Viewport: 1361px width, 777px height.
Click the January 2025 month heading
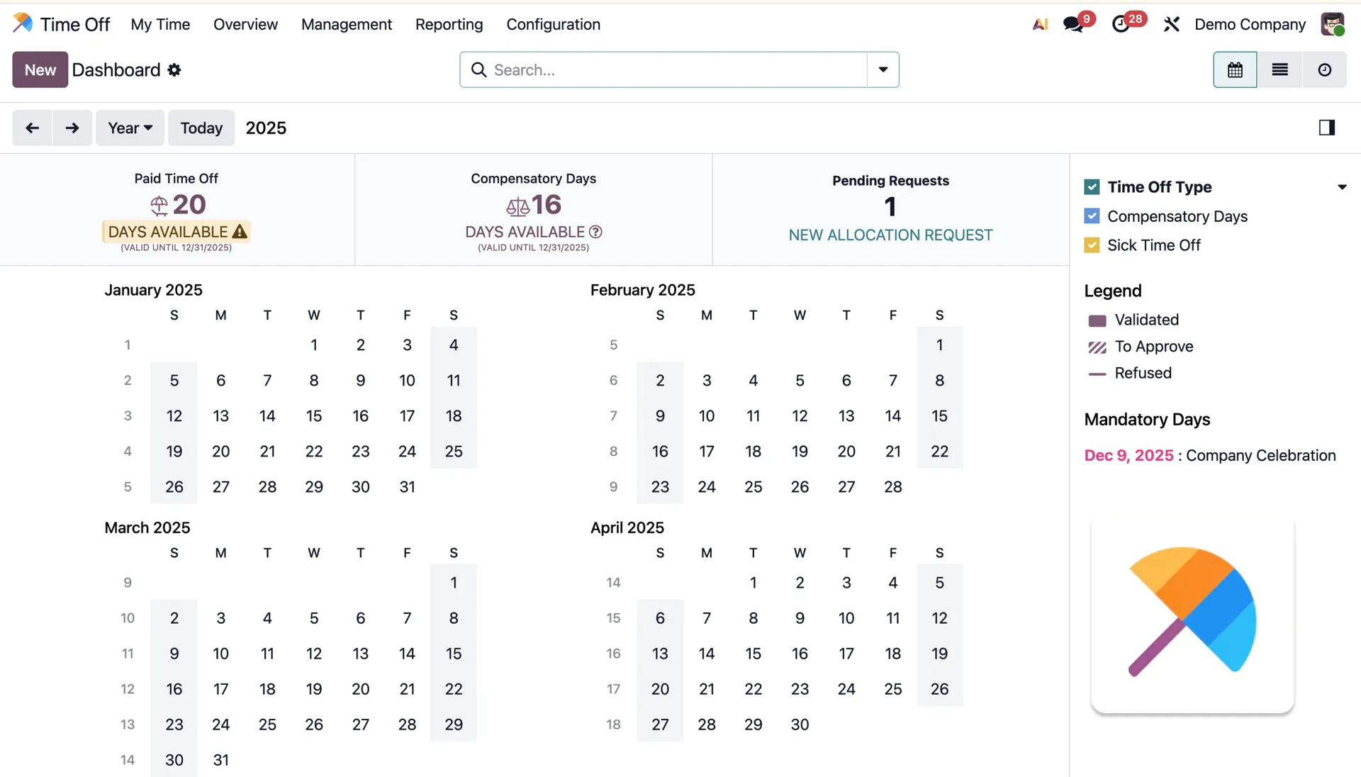tap(153, 290)
